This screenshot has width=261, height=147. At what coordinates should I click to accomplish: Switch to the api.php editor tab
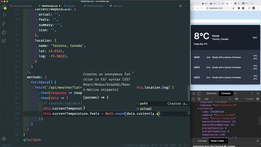point(70,6)
